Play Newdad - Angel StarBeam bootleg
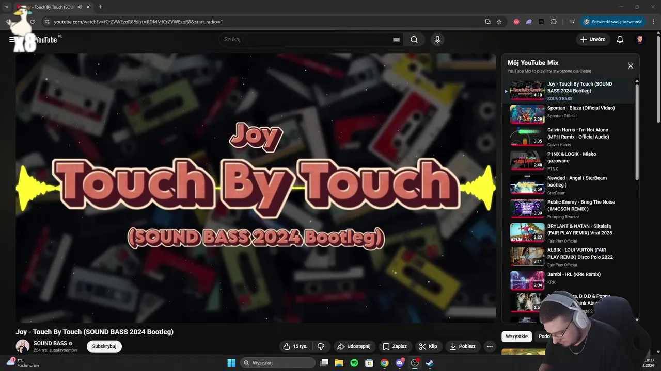This screenshot has height=371, width=661. [x=568, y=184]
